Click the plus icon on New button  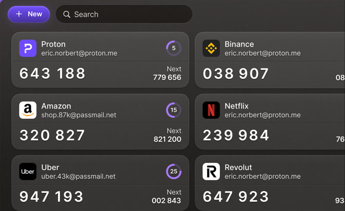pyautogui.click(x=19, y=14)
